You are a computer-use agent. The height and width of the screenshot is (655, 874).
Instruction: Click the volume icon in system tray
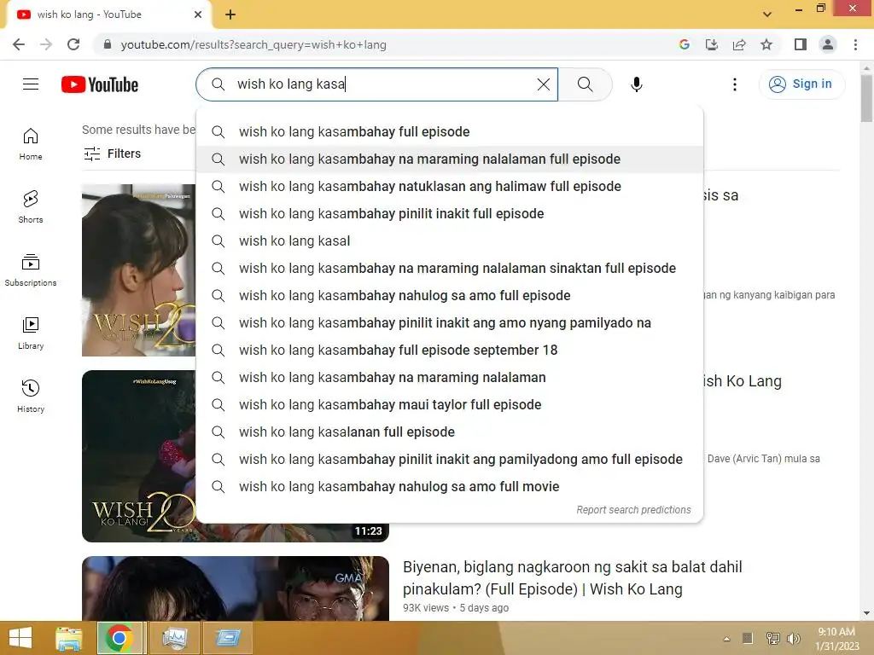[794, 638]
